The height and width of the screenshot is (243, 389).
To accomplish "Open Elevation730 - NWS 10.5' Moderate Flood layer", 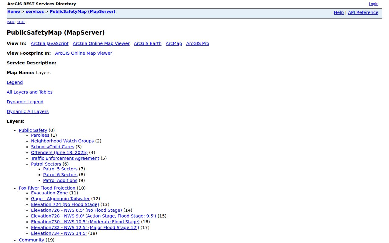I will [85, 222].
